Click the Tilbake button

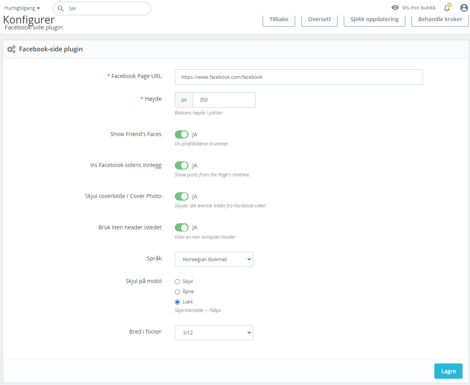[279, 20]
